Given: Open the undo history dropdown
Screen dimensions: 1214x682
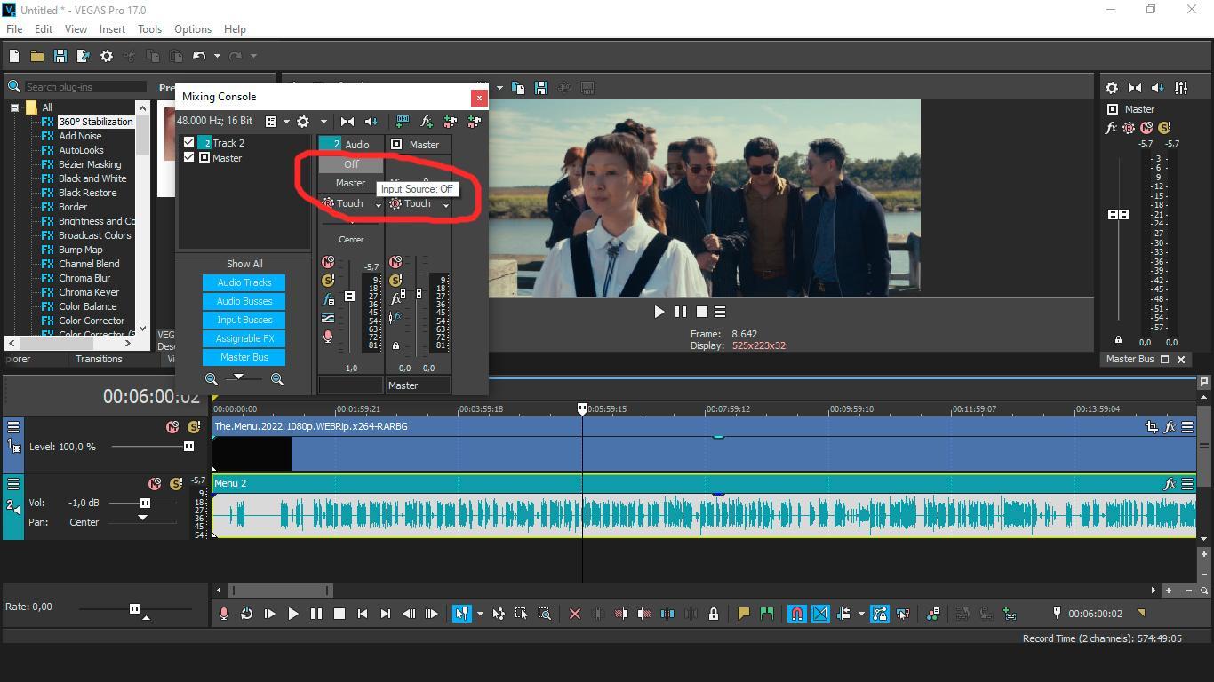Looking at the screenshot, I should (217, 56).
